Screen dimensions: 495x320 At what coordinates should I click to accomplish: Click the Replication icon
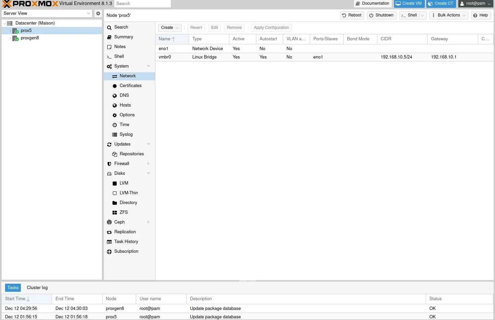coord(109,232)
